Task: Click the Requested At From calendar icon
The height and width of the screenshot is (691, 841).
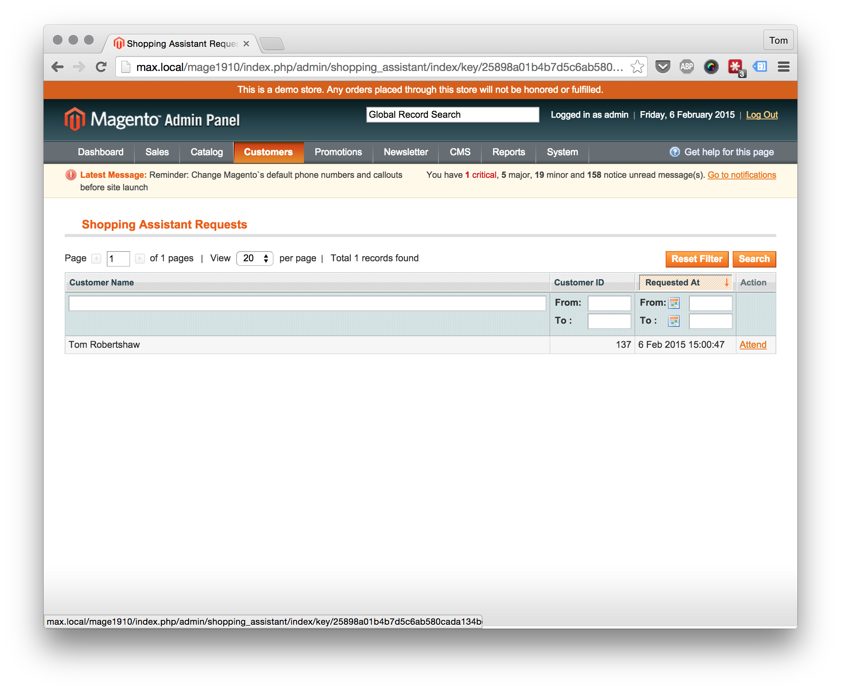Action: (673, 303)
